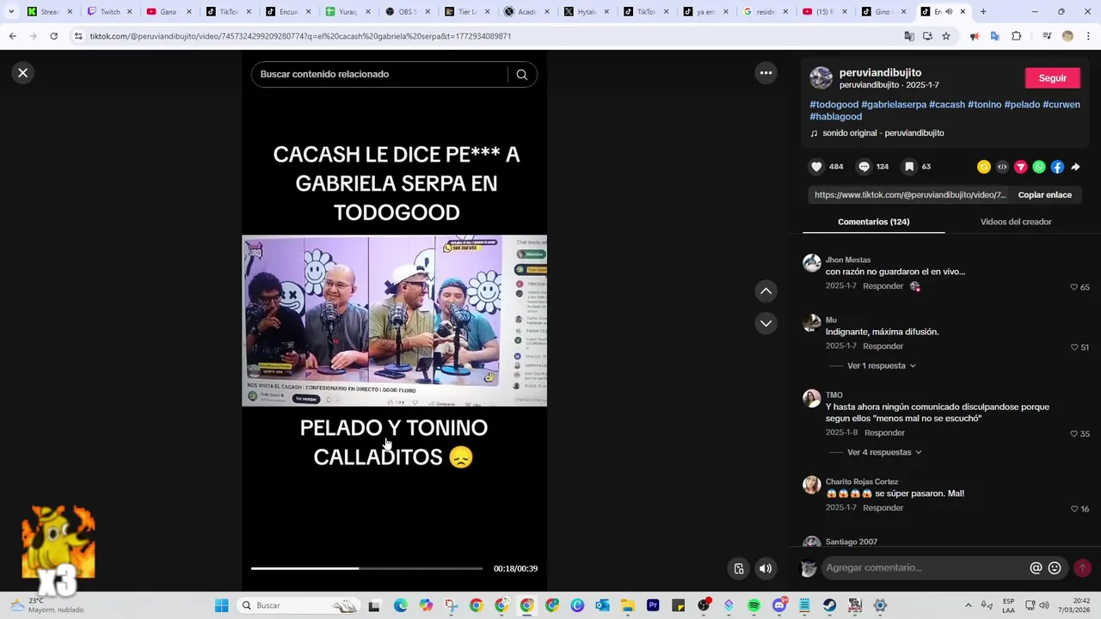
Task: Click the translate page icon
Action: [x=909, y=36]
